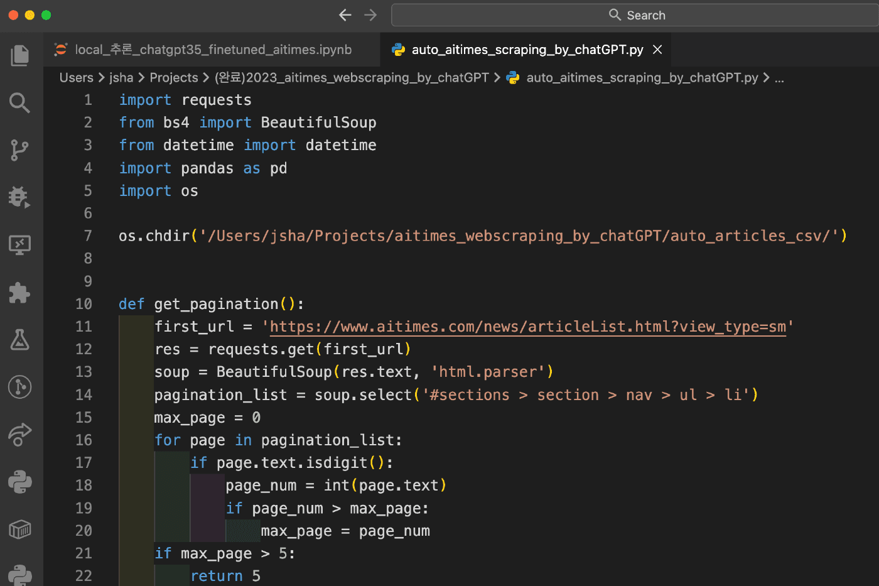Click 'isdigit' on line 17
This screenshot has width=879, height=586.
pyautogui.click(x=337, y=463)
